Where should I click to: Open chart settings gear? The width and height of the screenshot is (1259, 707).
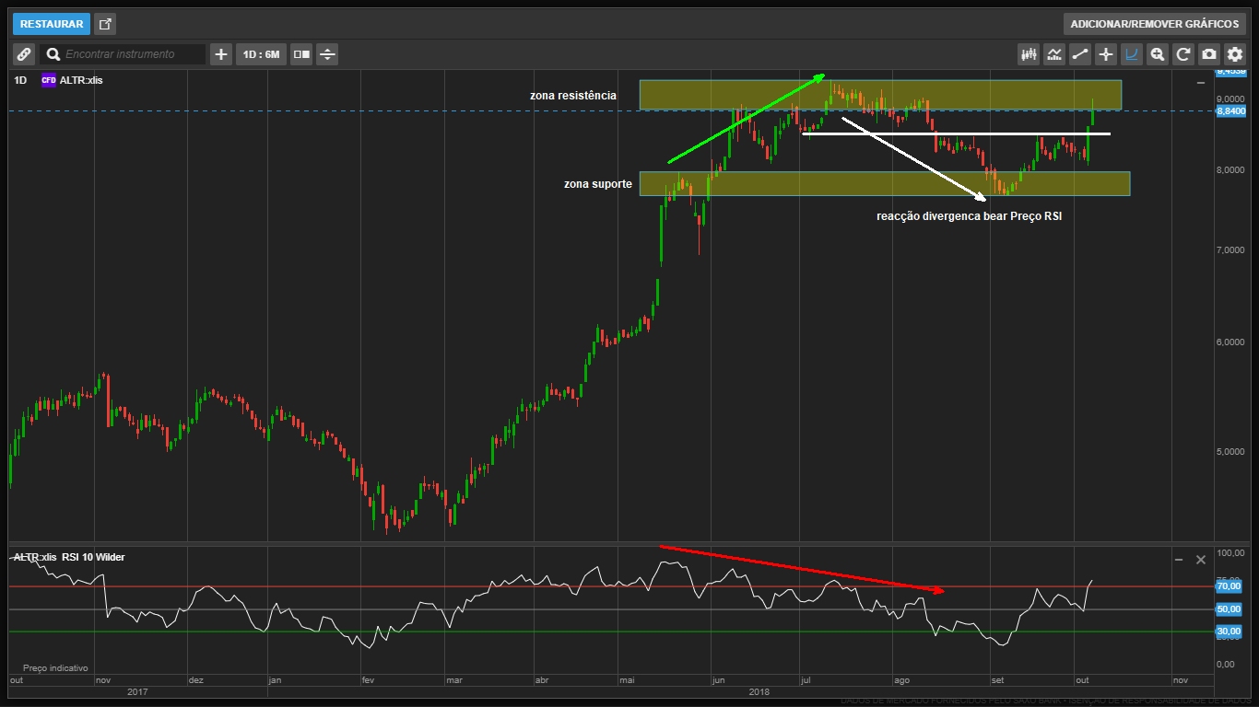[x=1235, y=54]
